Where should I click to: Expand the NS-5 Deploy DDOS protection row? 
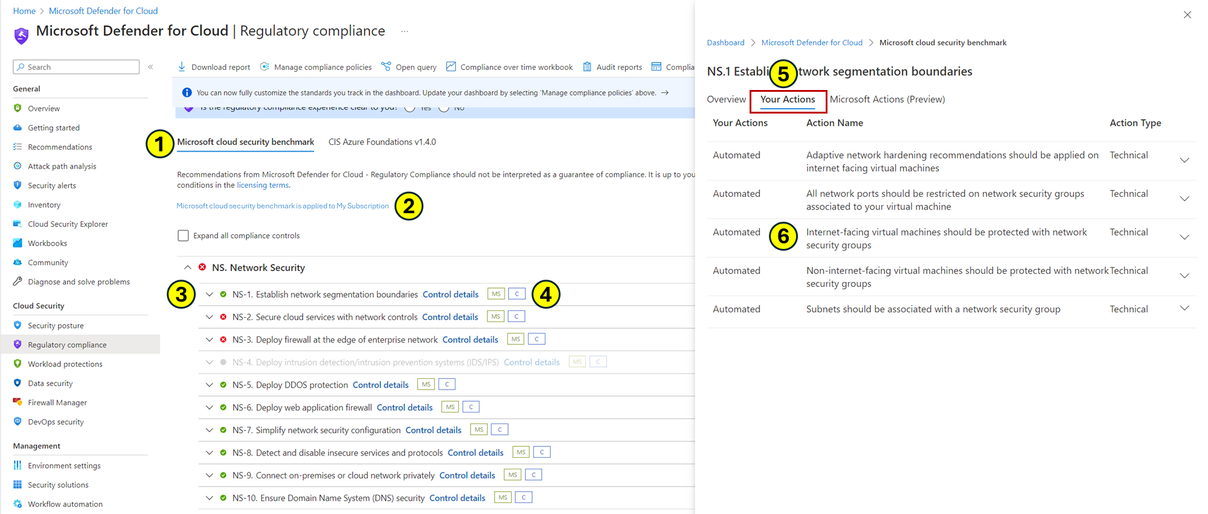(x=210, y=385)
